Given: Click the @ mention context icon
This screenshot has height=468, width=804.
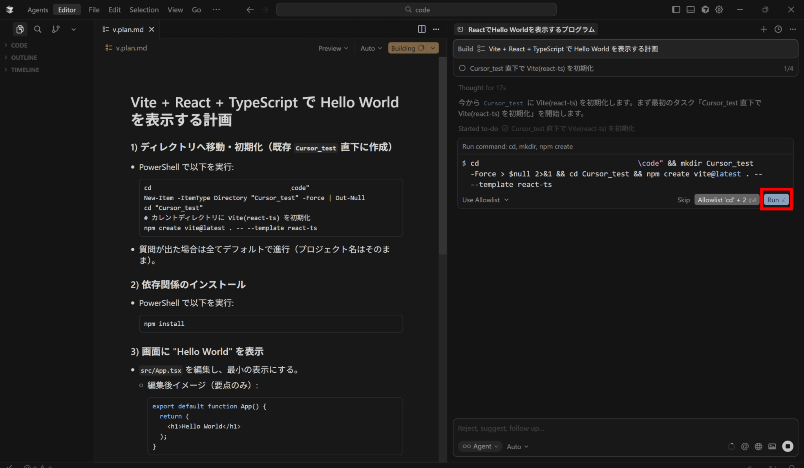Looking at the screenshot, I should click(745, 446).
